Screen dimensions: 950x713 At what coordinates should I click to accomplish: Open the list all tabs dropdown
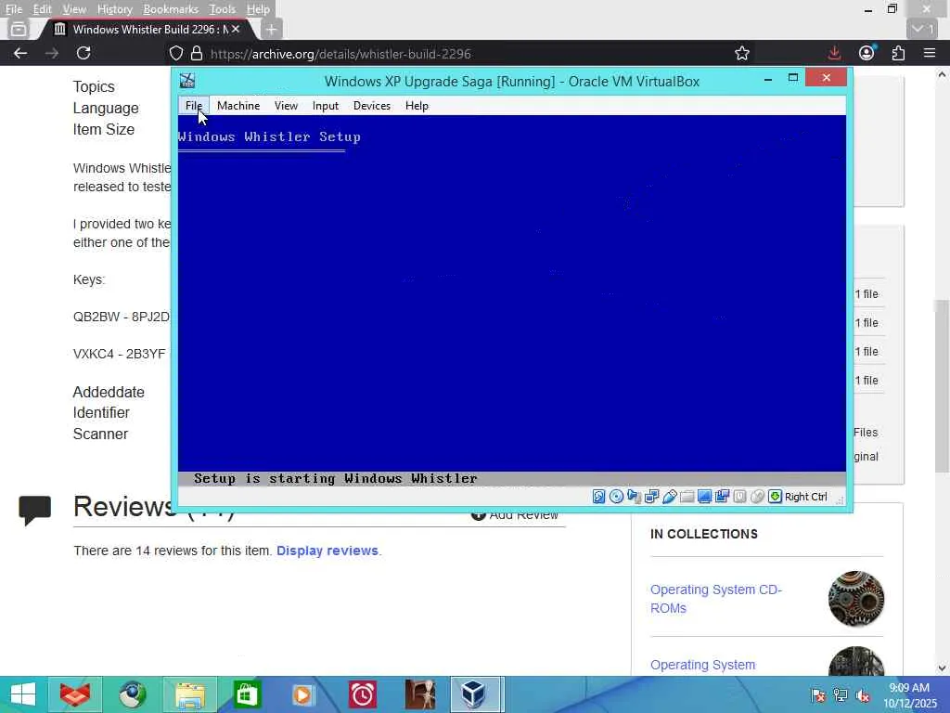[x=924, y=29]
